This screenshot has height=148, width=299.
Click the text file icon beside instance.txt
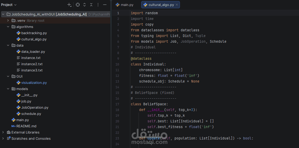(18, 58)
